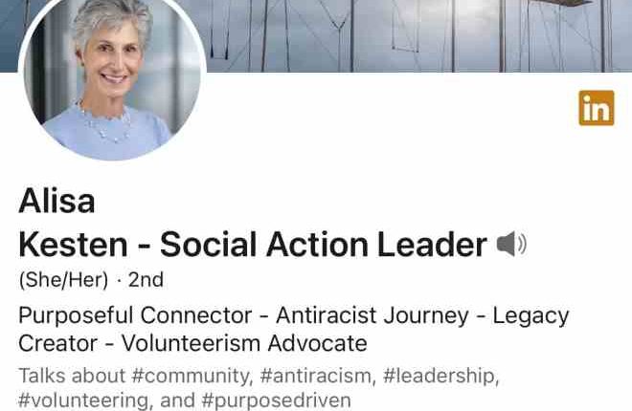The height and width of the screenshot is (411, 632).
Task: Click the (She/Her) pronouns label
Action: point(63,279)
